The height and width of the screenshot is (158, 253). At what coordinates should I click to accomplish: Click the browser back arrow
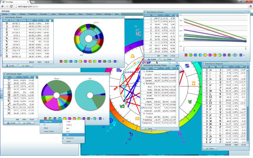pyautogui.click(x=3, y=6)
